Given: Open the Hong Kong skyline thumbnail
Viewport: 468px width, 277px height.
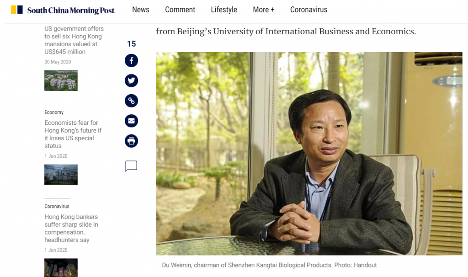Looking at the screenshot, I should (61, 175).
